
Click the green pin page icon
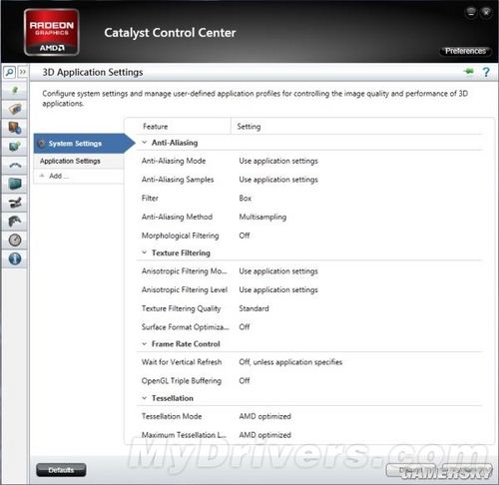coord(469,71)
